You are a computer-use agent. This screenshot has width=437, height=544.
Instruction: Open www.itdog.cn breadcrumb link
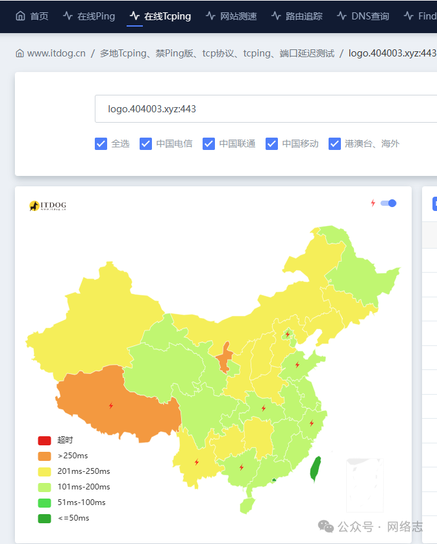point(56,53)
